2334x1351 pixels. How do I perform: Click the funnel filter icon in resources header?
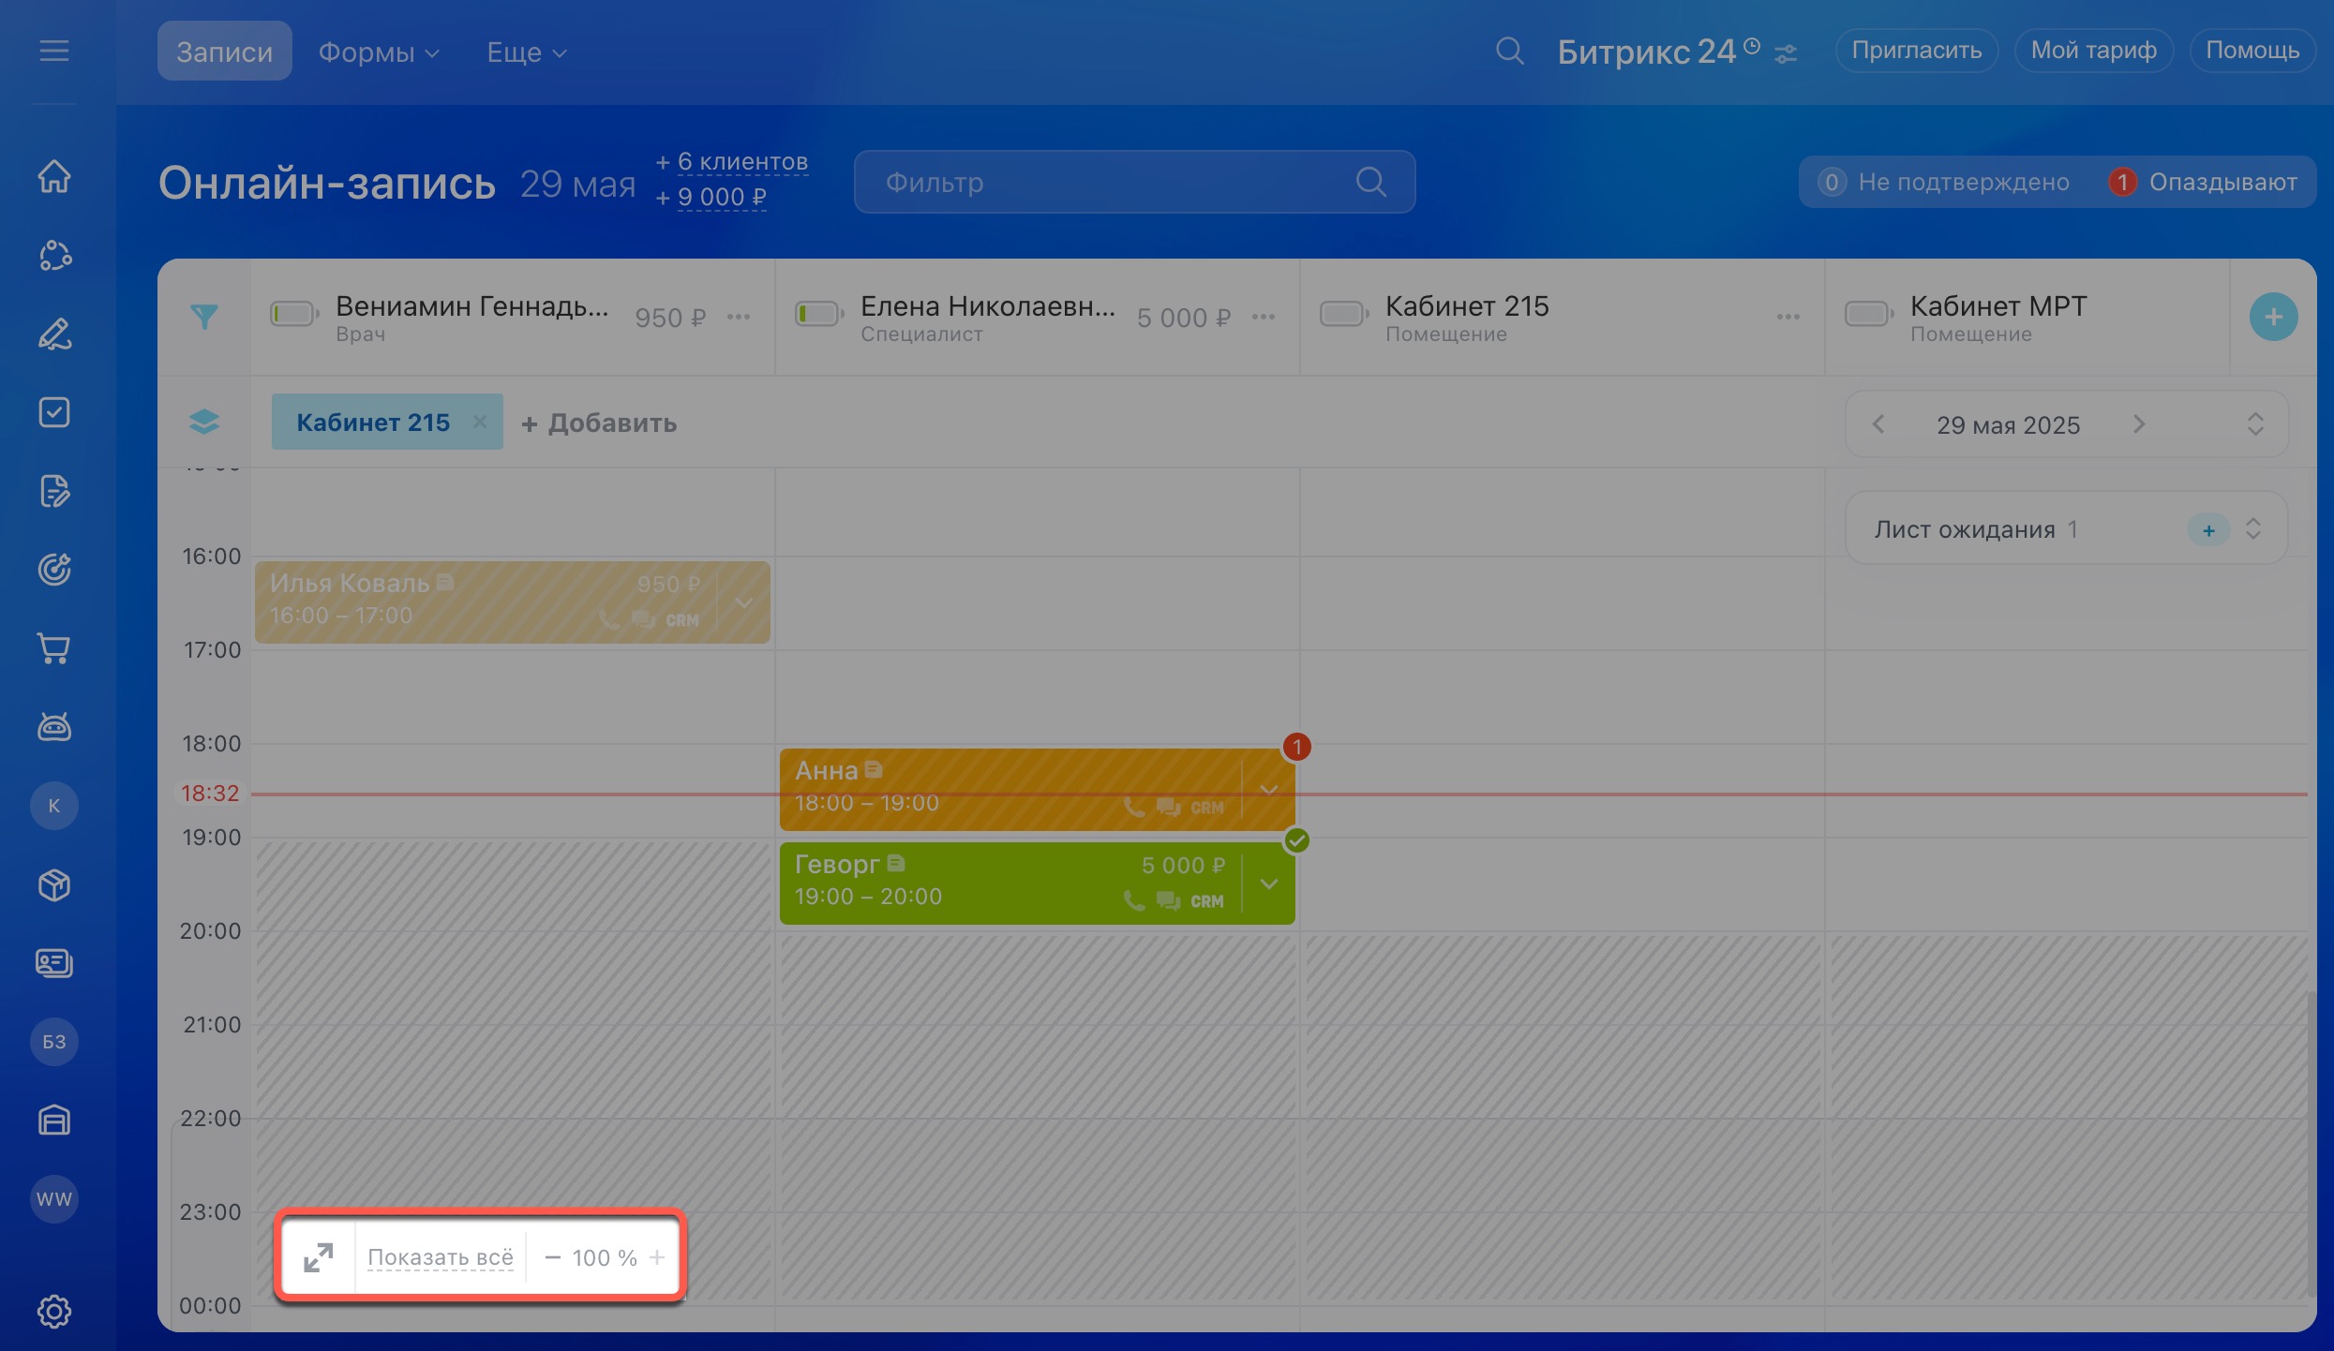tap(203, 317)
